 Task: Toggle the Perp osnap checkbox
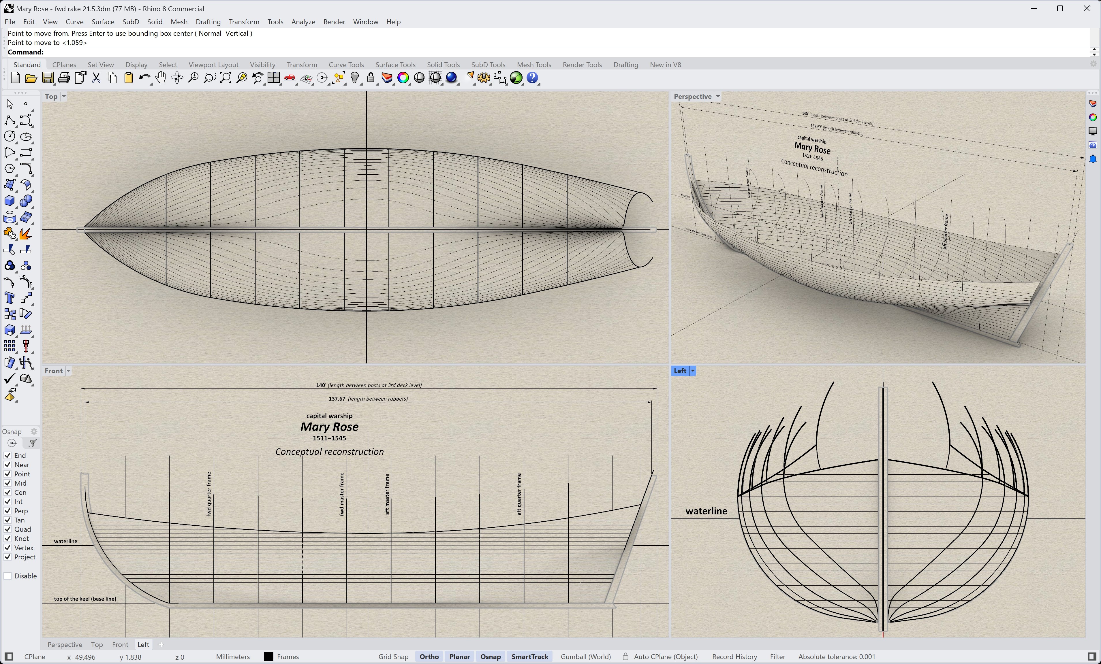click(x=7, y=511)
